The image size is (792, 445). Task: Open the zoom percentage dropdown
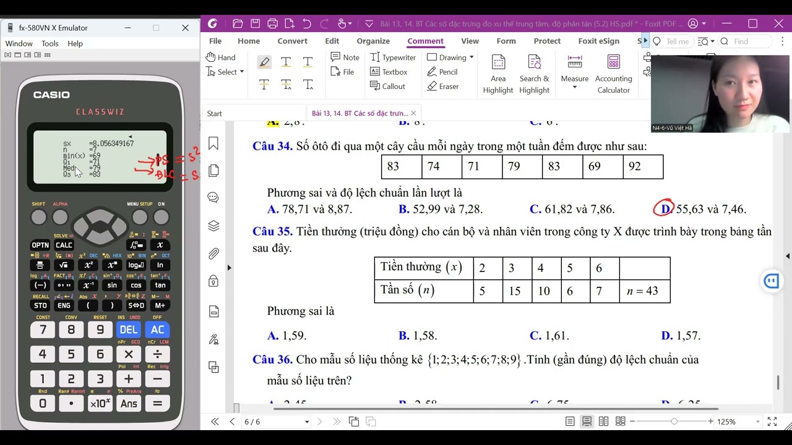[757, 422]
